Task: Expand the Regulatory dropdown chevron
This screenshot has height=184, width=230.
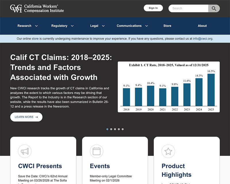Action: [x=72, y=26]
